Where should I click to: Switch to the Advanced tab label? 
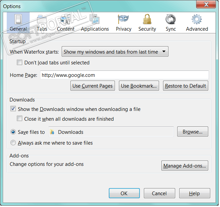point(198,29)
